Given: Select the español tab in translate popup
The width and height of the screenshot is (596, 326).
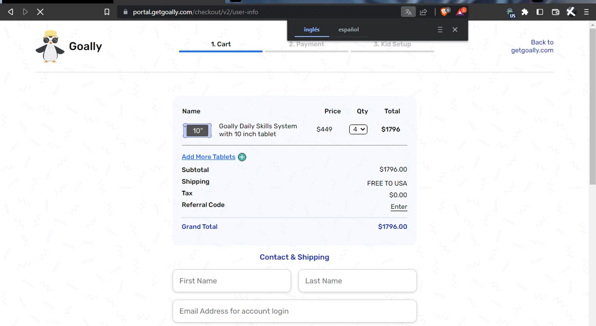Looking at the screenshot, I should click(x=348, y=29).
